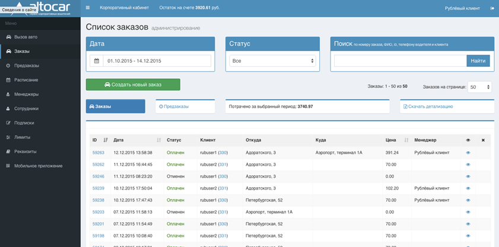499x247 pixels.
Task: Open order ID 59198 link
Action: [x=98, y=236]
